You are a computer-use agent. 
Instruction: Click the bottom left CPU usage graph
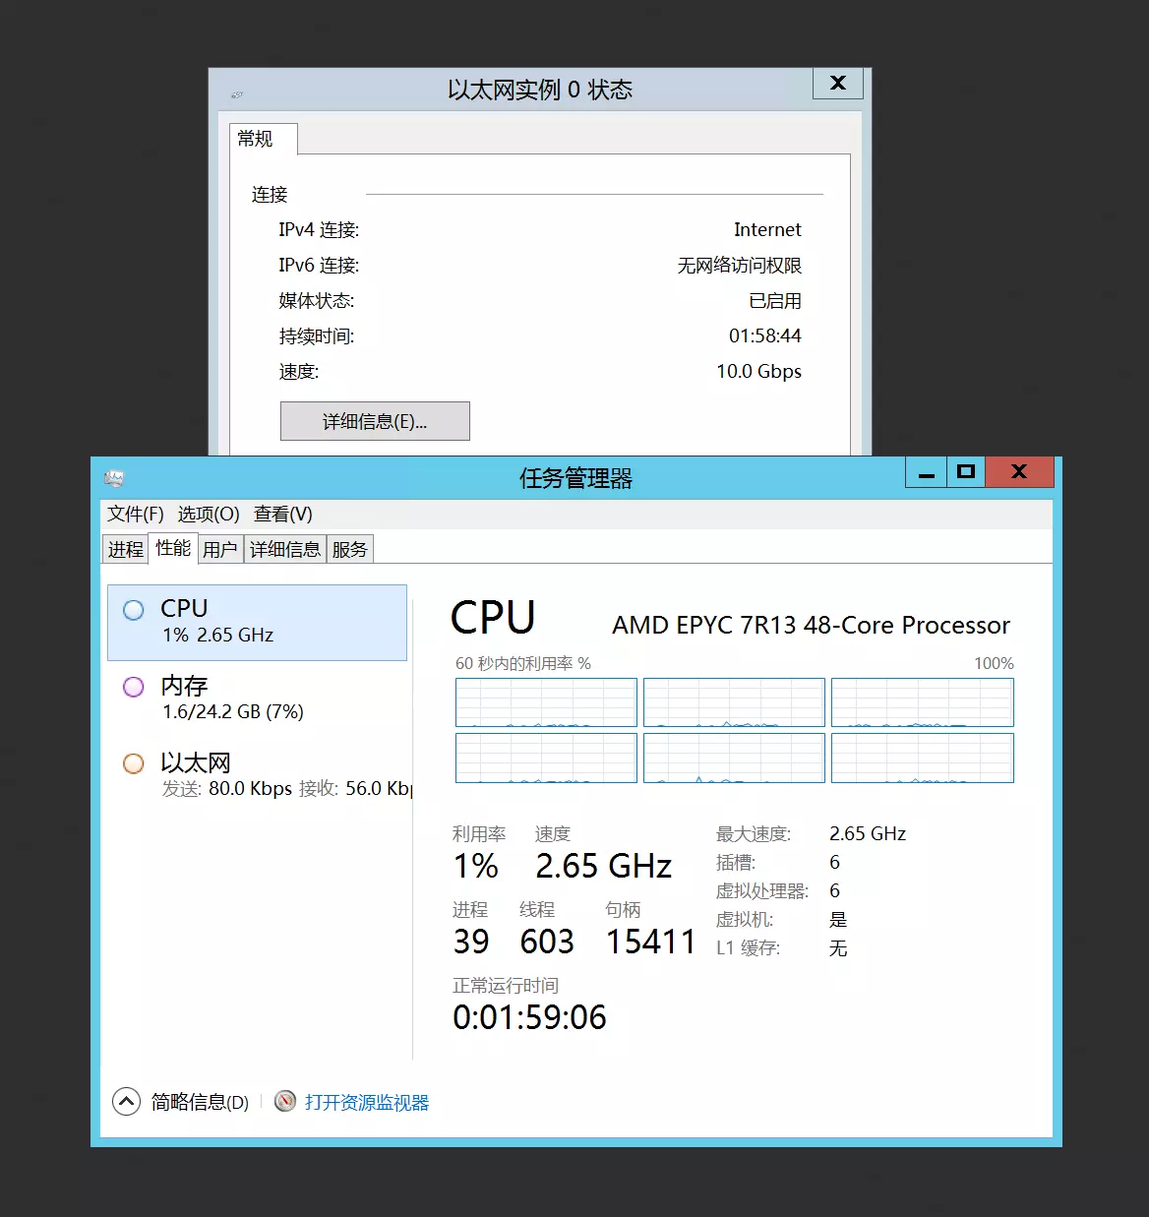tap(546, 758)
